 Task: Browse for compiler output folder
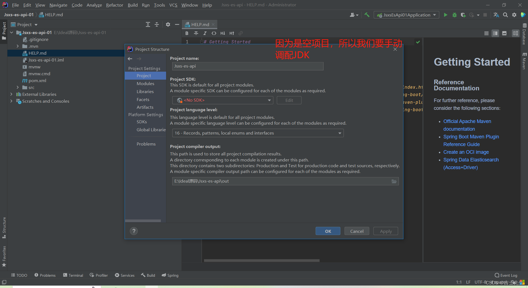[x=394, y=181]
